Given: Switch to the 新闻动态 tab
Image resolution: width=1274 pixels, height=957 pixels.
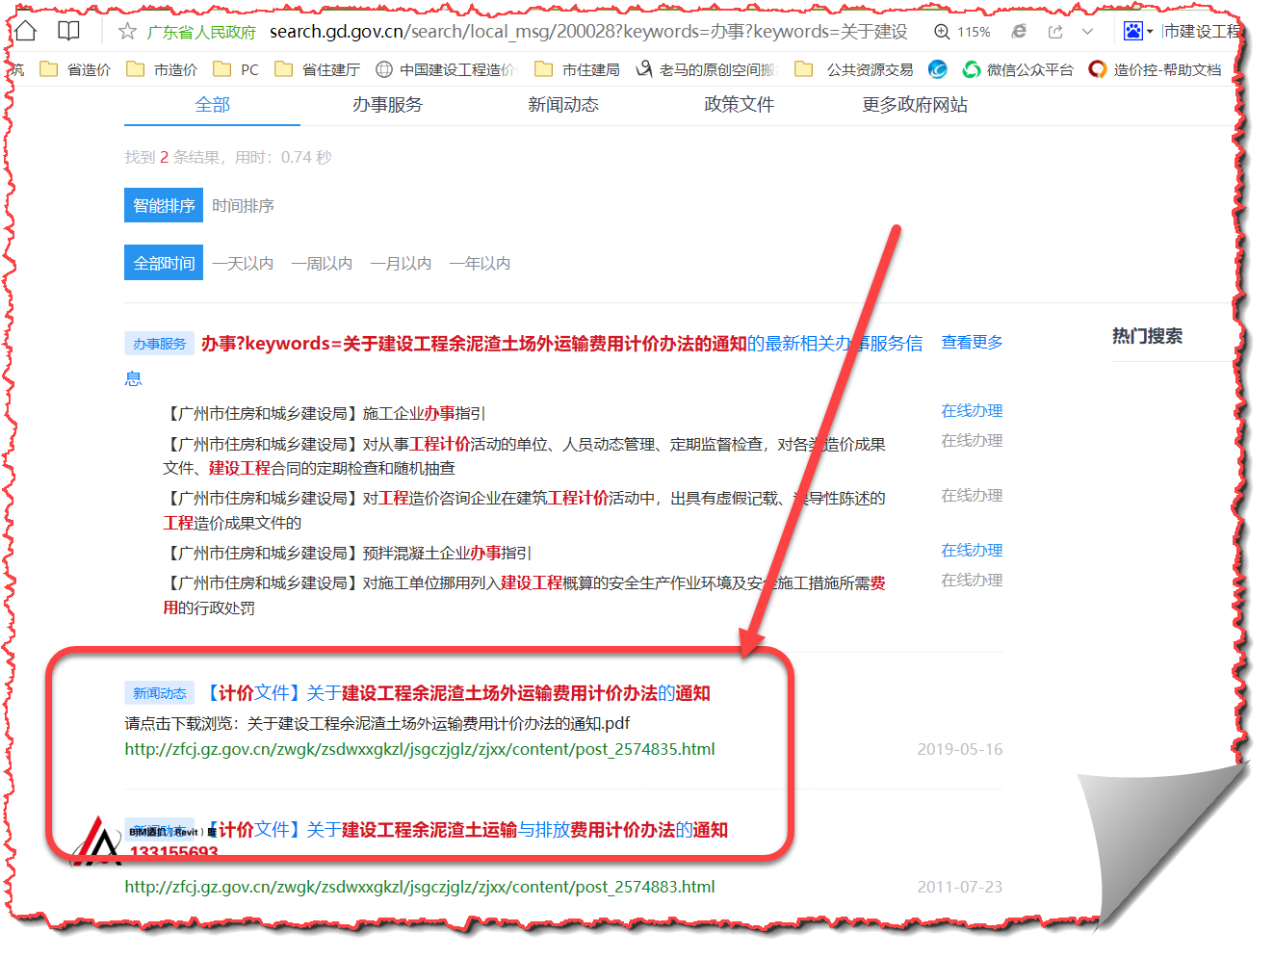Looking at the screenshot, I should tap(563, 104).
